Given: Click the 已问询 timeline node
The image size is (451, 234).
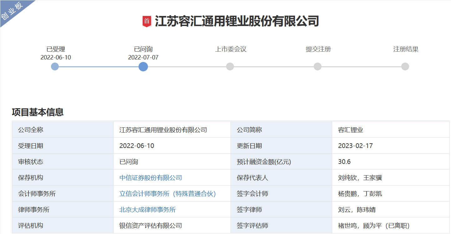Looking at the screenshot, I should [143, 67].
